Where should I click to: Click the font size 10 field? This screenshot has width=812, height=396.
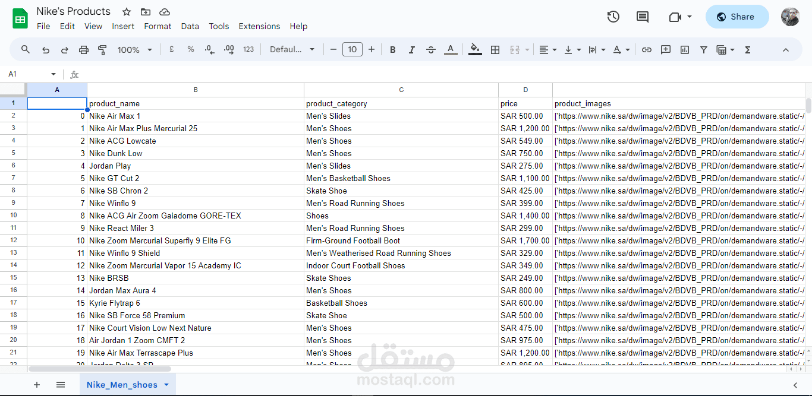tap(353, 50)
